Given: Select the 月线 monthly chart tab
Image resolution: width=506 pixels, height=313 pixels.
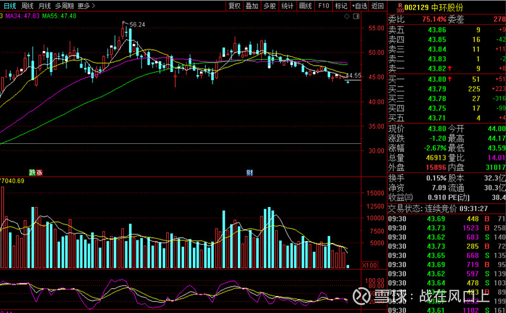Looking at the screenshot, I should (45, 6).
